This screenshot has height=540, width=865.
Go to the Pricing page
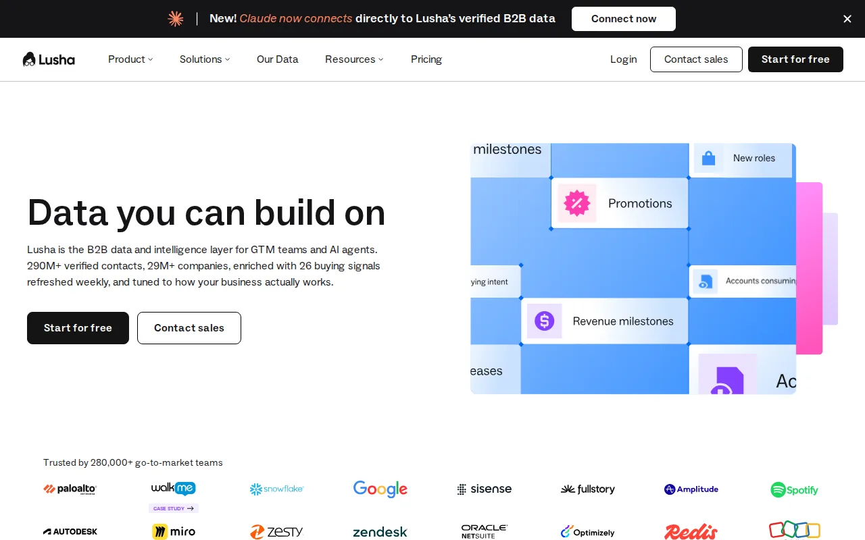426,59
